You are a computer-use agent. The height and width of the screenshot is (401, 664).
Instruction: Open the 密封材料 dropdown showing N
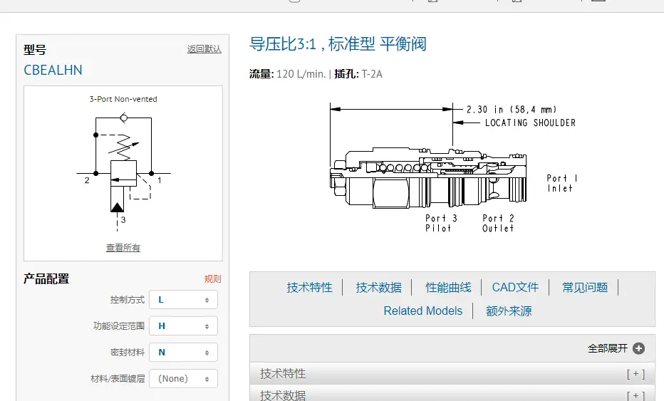tap(183, 353)
